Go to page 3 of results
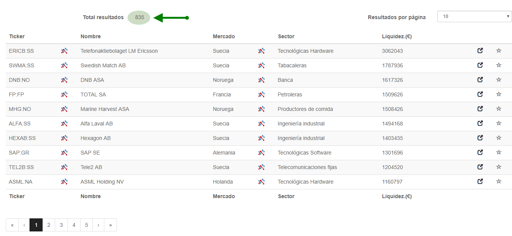 [x=61, y=225]
